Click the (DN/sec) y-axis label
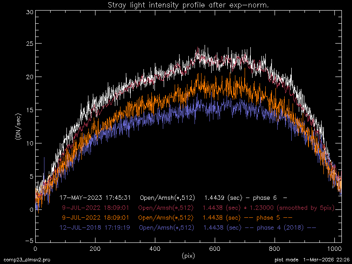The image size is (352, 264). point(18,127)
